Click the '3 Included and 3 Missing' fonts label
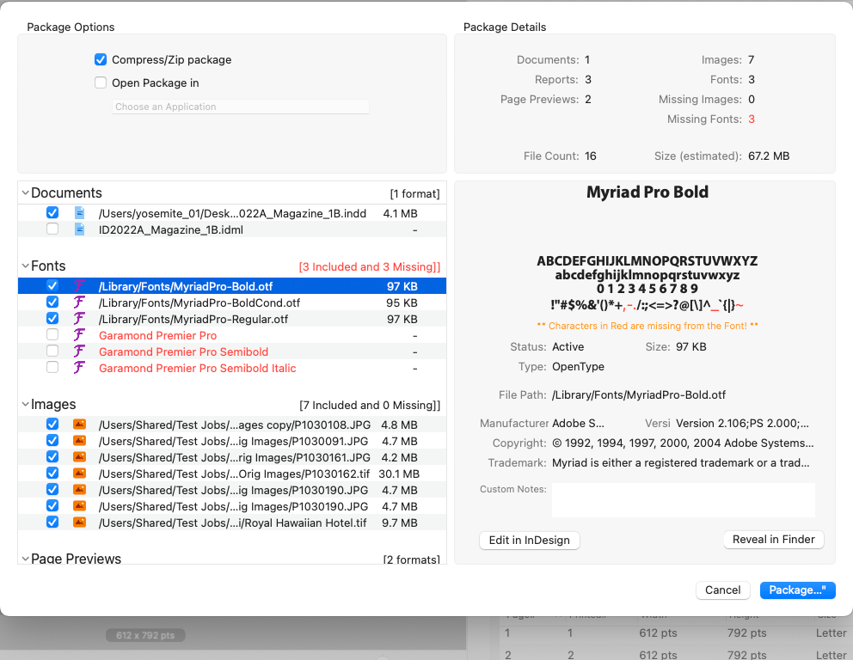Image resolution: width=853 pixels, height=660 pixels. coord(370,267)
